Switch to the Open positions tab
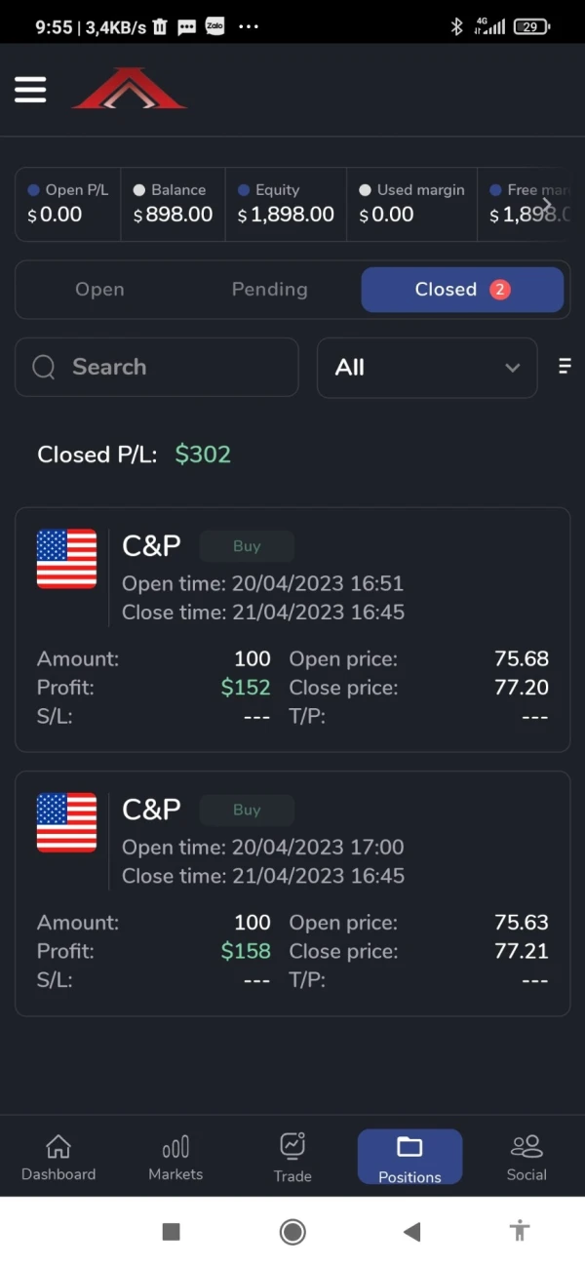585x1267 pixels. (99, 290)
